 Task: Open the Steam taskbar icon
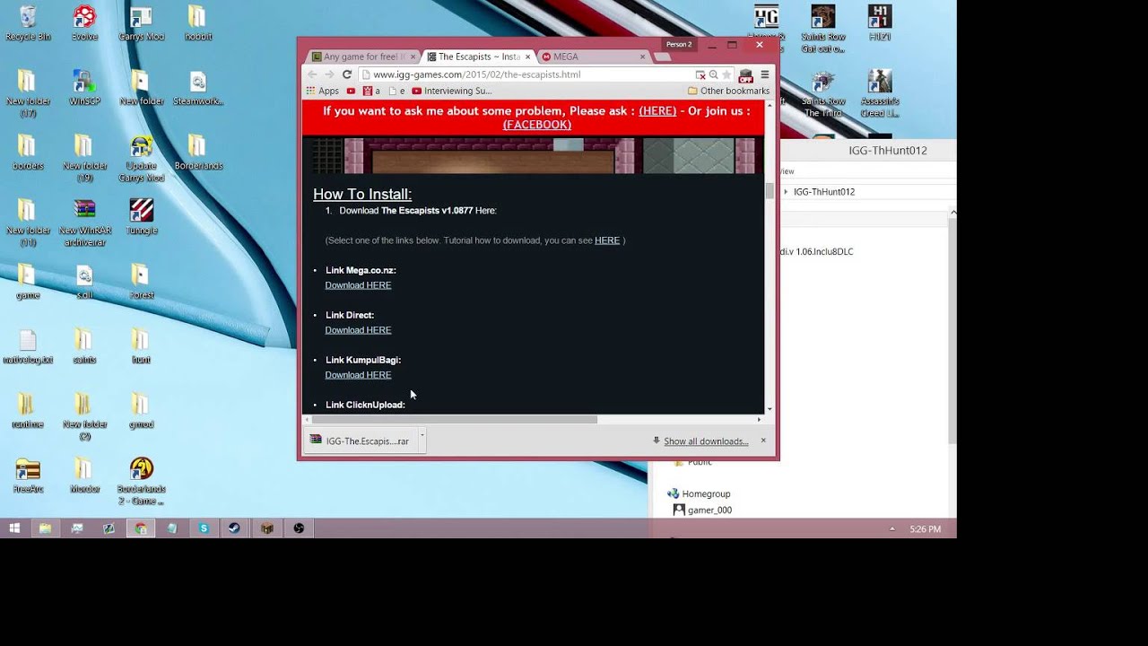[234, 528]
